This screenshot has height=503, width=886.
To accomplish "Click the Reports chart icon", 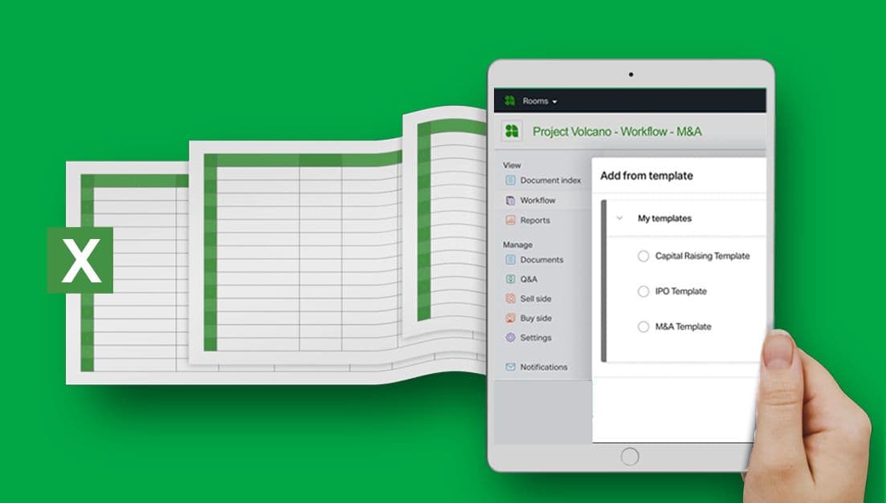I will pos(510,220).
